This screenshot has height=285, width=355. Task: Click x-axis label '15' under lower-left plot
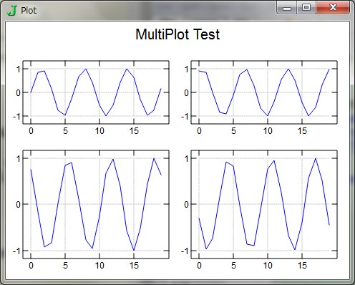pos(134,266)
